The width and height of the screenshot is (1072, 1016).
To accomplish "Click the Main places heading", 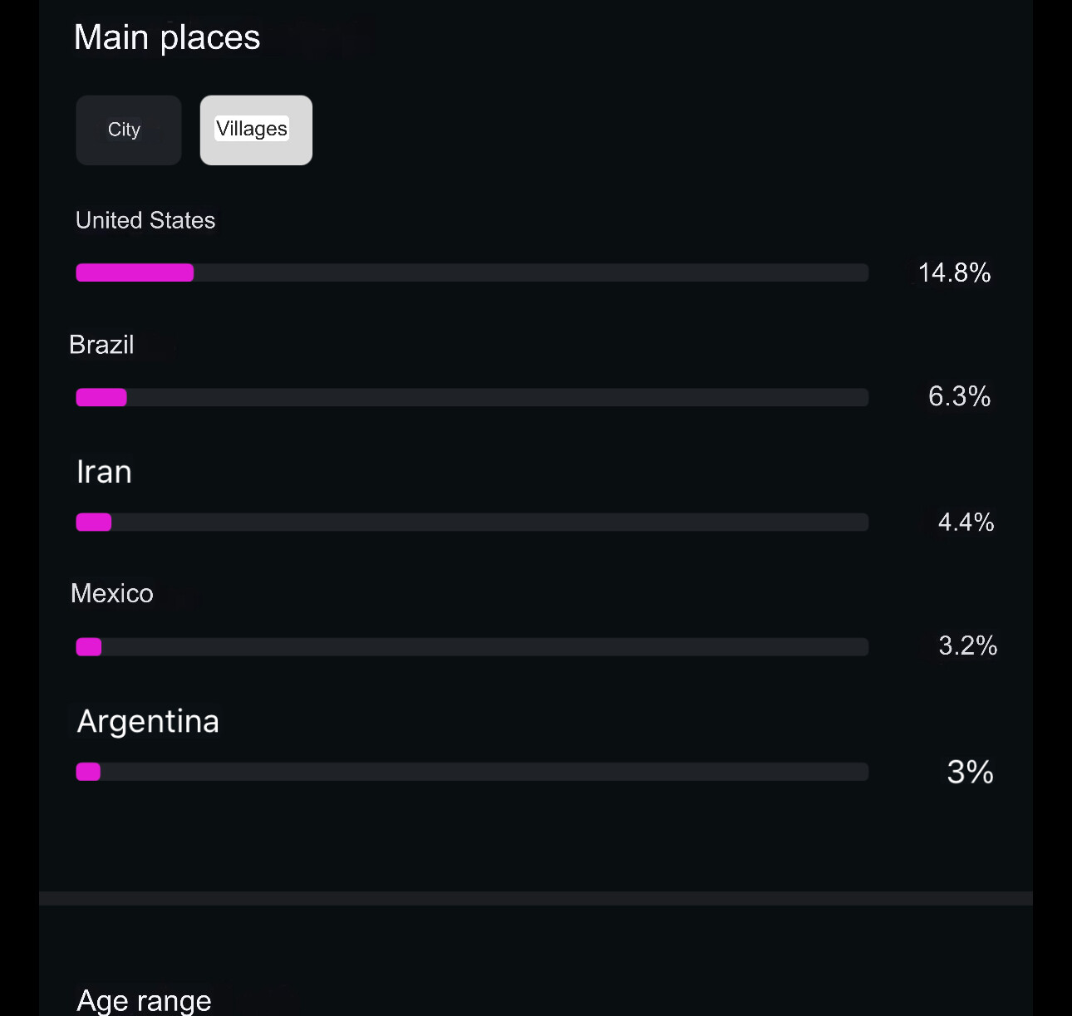I will [x=167, y=37].
